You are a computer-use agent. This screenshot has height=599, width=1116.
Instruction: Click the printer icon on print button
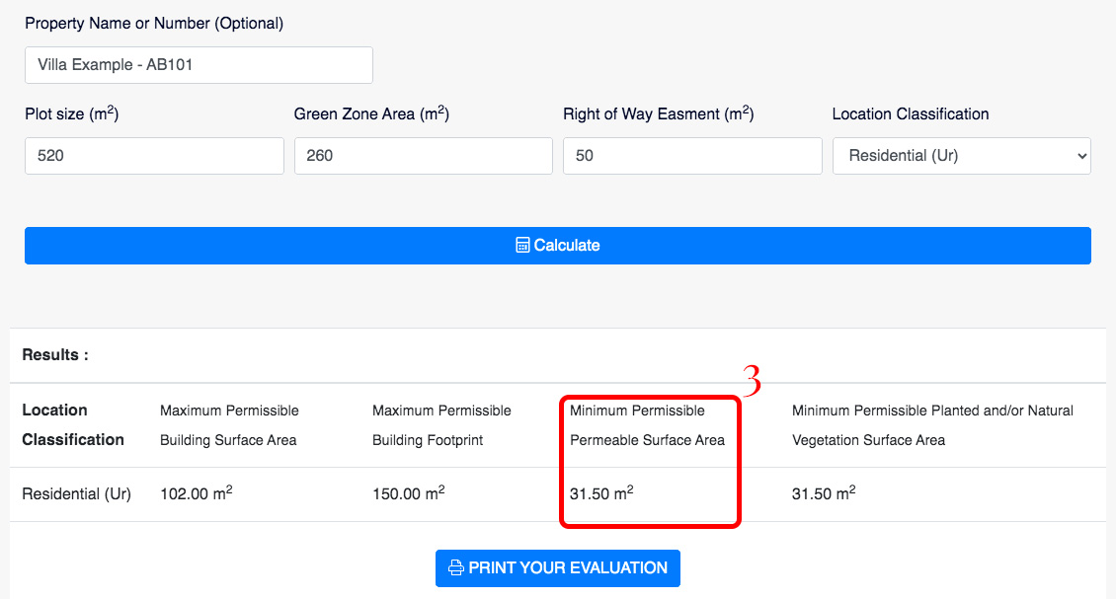pyautogui.click(x=455, y=567)
